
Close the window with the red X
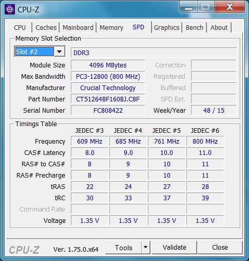(x=229, y=7)
